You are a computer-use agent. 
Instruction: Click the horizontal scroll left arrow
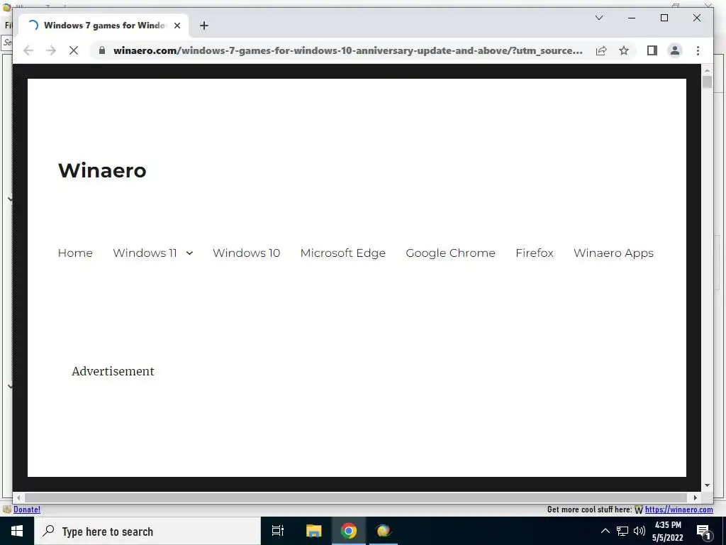(x=18, y=497)
